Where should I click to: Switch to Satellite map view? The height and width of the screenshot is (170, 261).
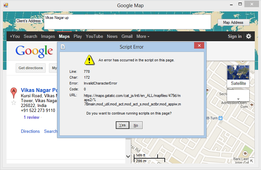pyautogui.click(x=238, y=76)
